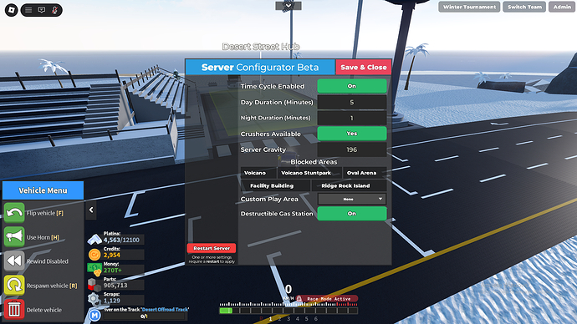Click the Rewind Disabled icon
The height and width of the screenshot is (324, 577).
click(x=14, y=261)
